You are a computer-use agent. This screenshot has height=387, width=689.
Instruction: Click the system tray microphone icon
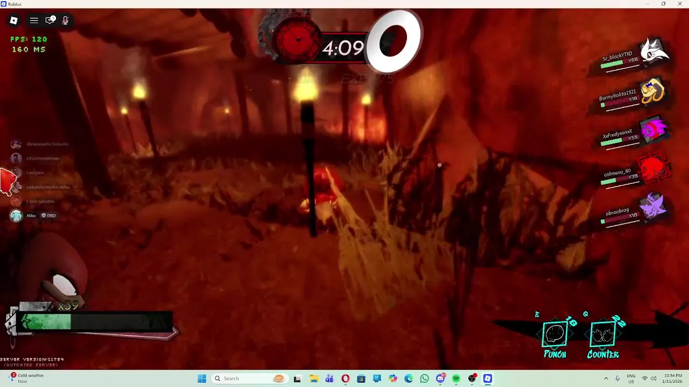(617, 378)
